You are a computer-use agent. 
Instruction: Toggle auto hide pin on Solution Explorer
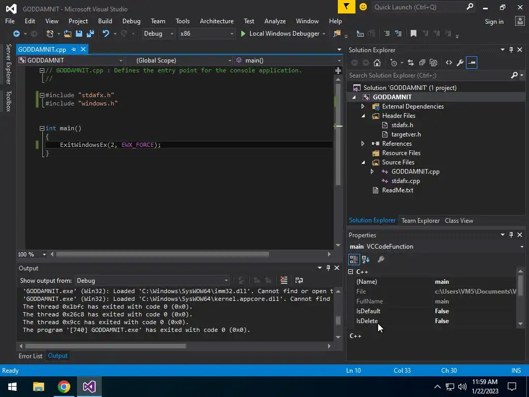(x=511, y=50)
